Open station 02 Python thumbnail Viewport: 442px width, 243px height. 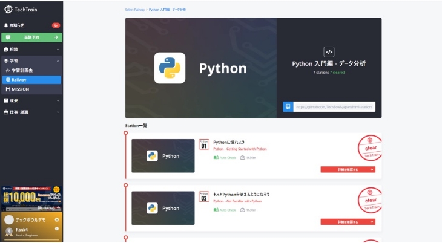163,208
